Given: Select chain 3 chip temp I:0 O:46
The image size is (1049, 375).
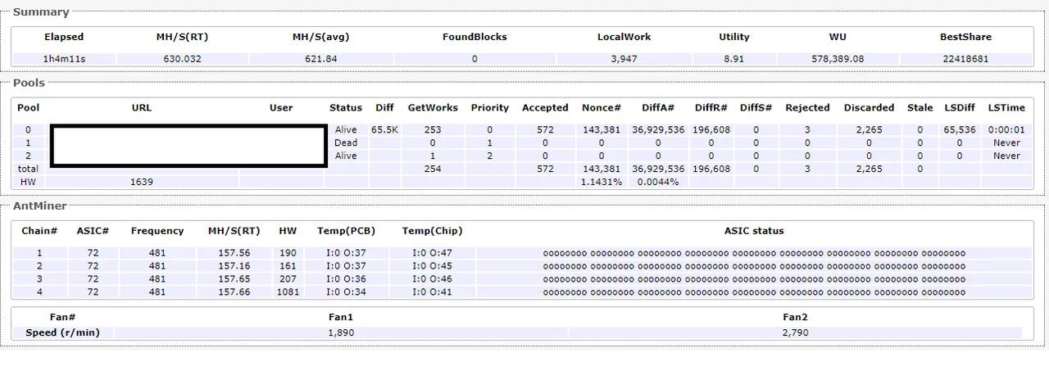Looking at the screenshot, I should [432, 279].
